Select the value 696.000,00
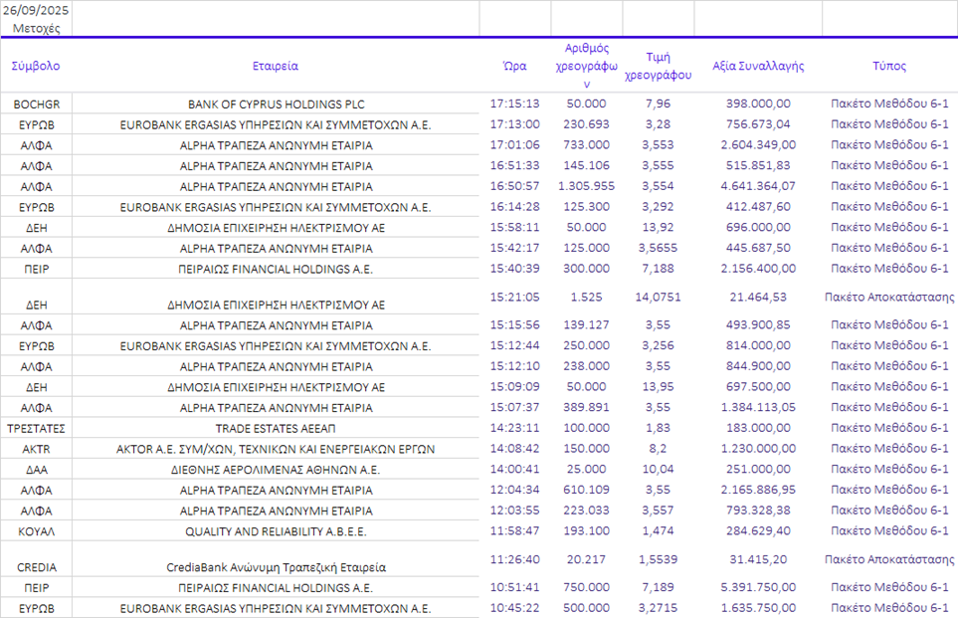This screenshot has width=958, height=618. coord(758,227)
